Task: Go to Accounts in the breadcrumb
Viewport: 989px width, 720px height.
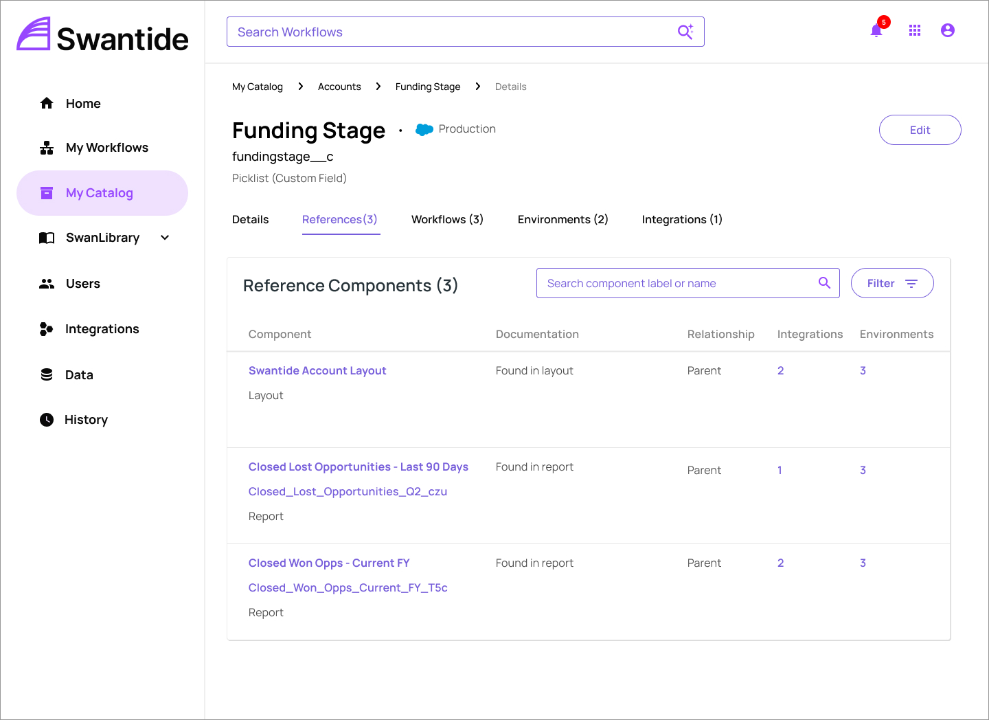Action: pyautogui.click(x=339, y=87)
